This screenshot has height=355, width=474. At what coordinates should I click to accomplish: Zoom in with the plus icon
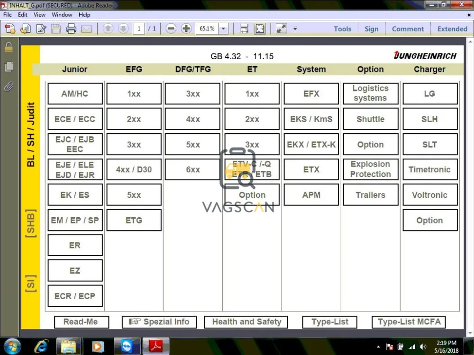click(186, 29)
